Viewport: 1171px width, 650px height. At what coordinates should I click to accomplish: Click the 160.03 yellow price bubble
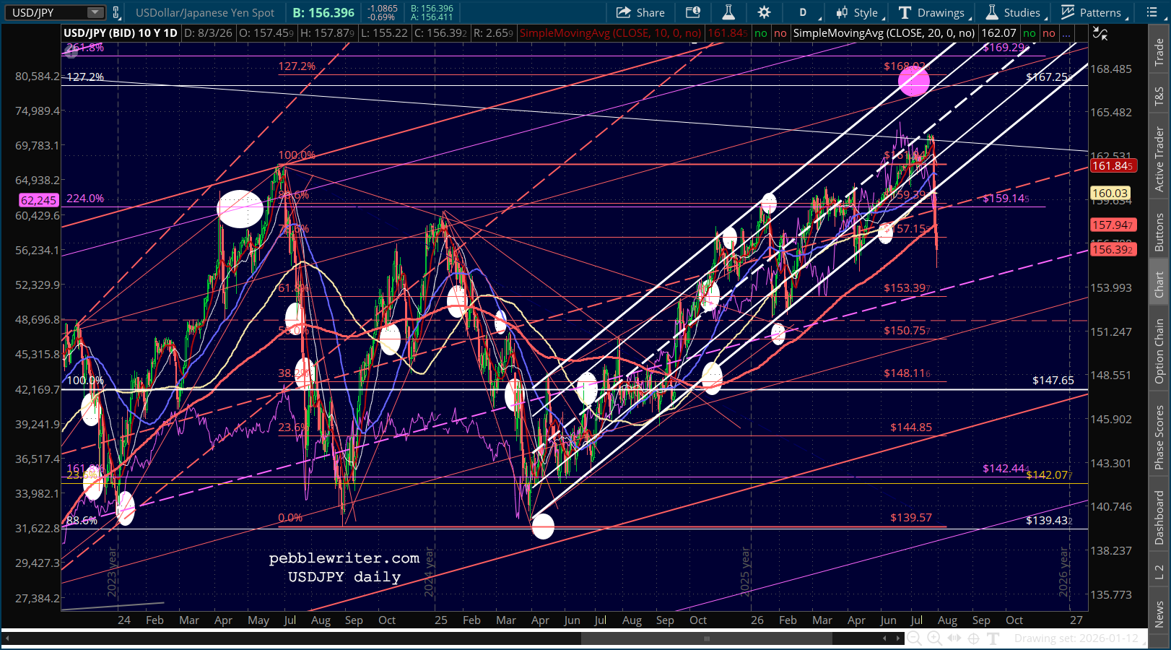[x=1110, y=193]
